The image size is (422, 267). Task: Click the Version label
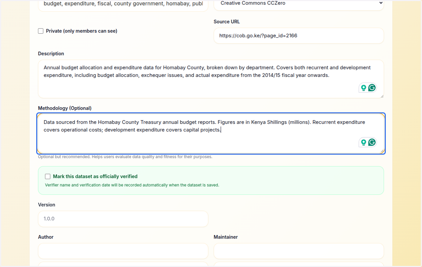point(46,205)
